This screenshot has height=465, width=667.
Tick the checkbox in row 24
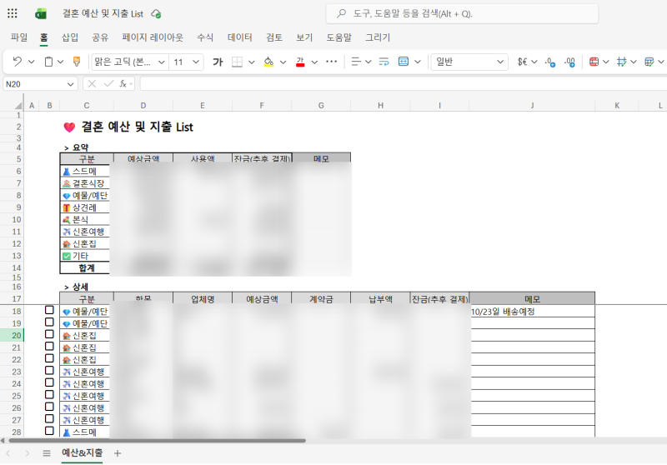(49, 382)
